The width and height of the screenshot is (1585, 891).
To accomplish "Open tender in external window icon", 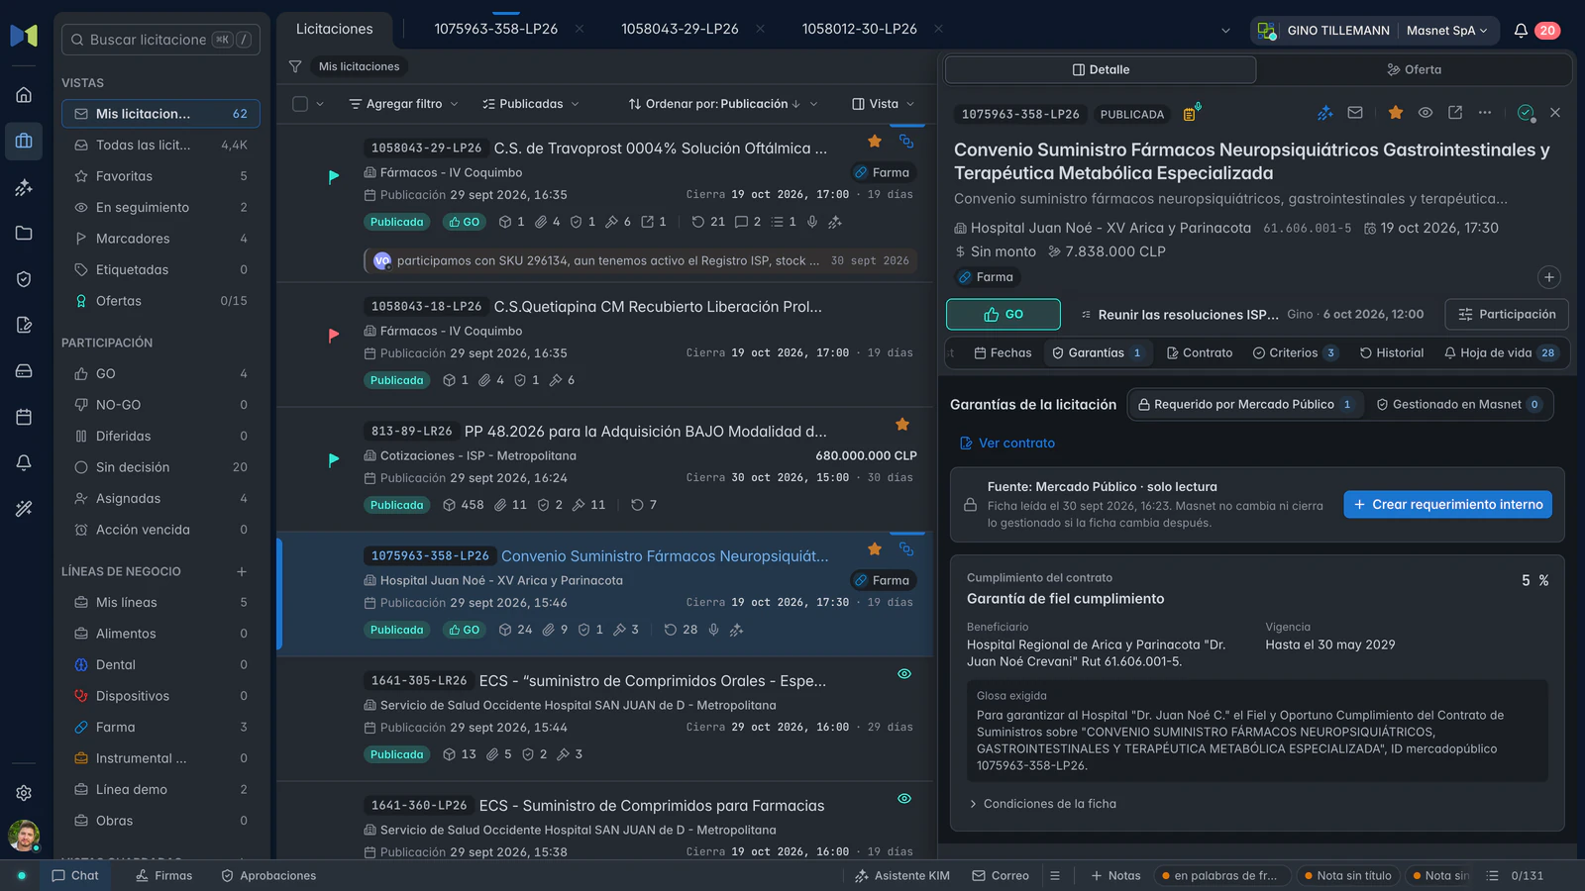I will tap(1455, 113).
